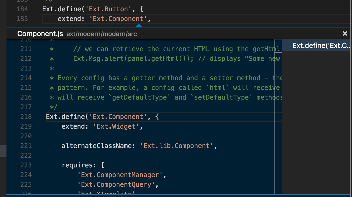The width and height of the screenshot is (352, 197).
Task: Click requires: [ on line 223
Action: coord(83,165)
